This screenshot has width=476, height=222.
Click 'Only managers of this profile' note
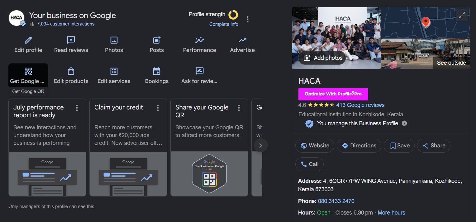[x=51, y=206]
